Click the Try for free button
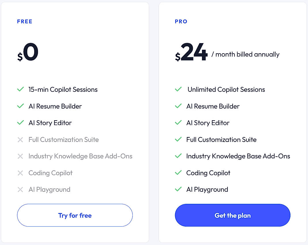308x245 pixels. tap(75, 215)
